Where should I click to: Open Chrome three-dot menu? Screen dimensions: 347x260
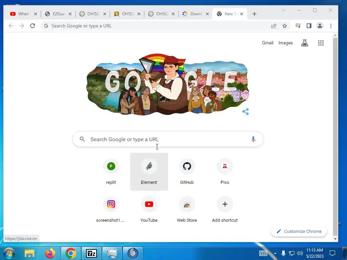331,26
